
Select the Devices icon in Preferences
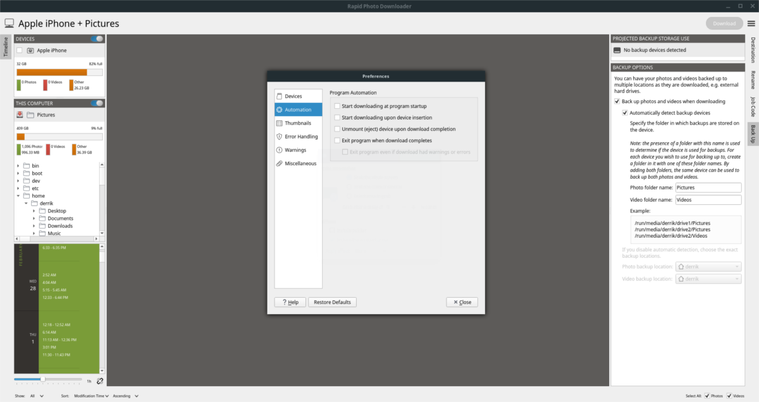pos(280,96)
